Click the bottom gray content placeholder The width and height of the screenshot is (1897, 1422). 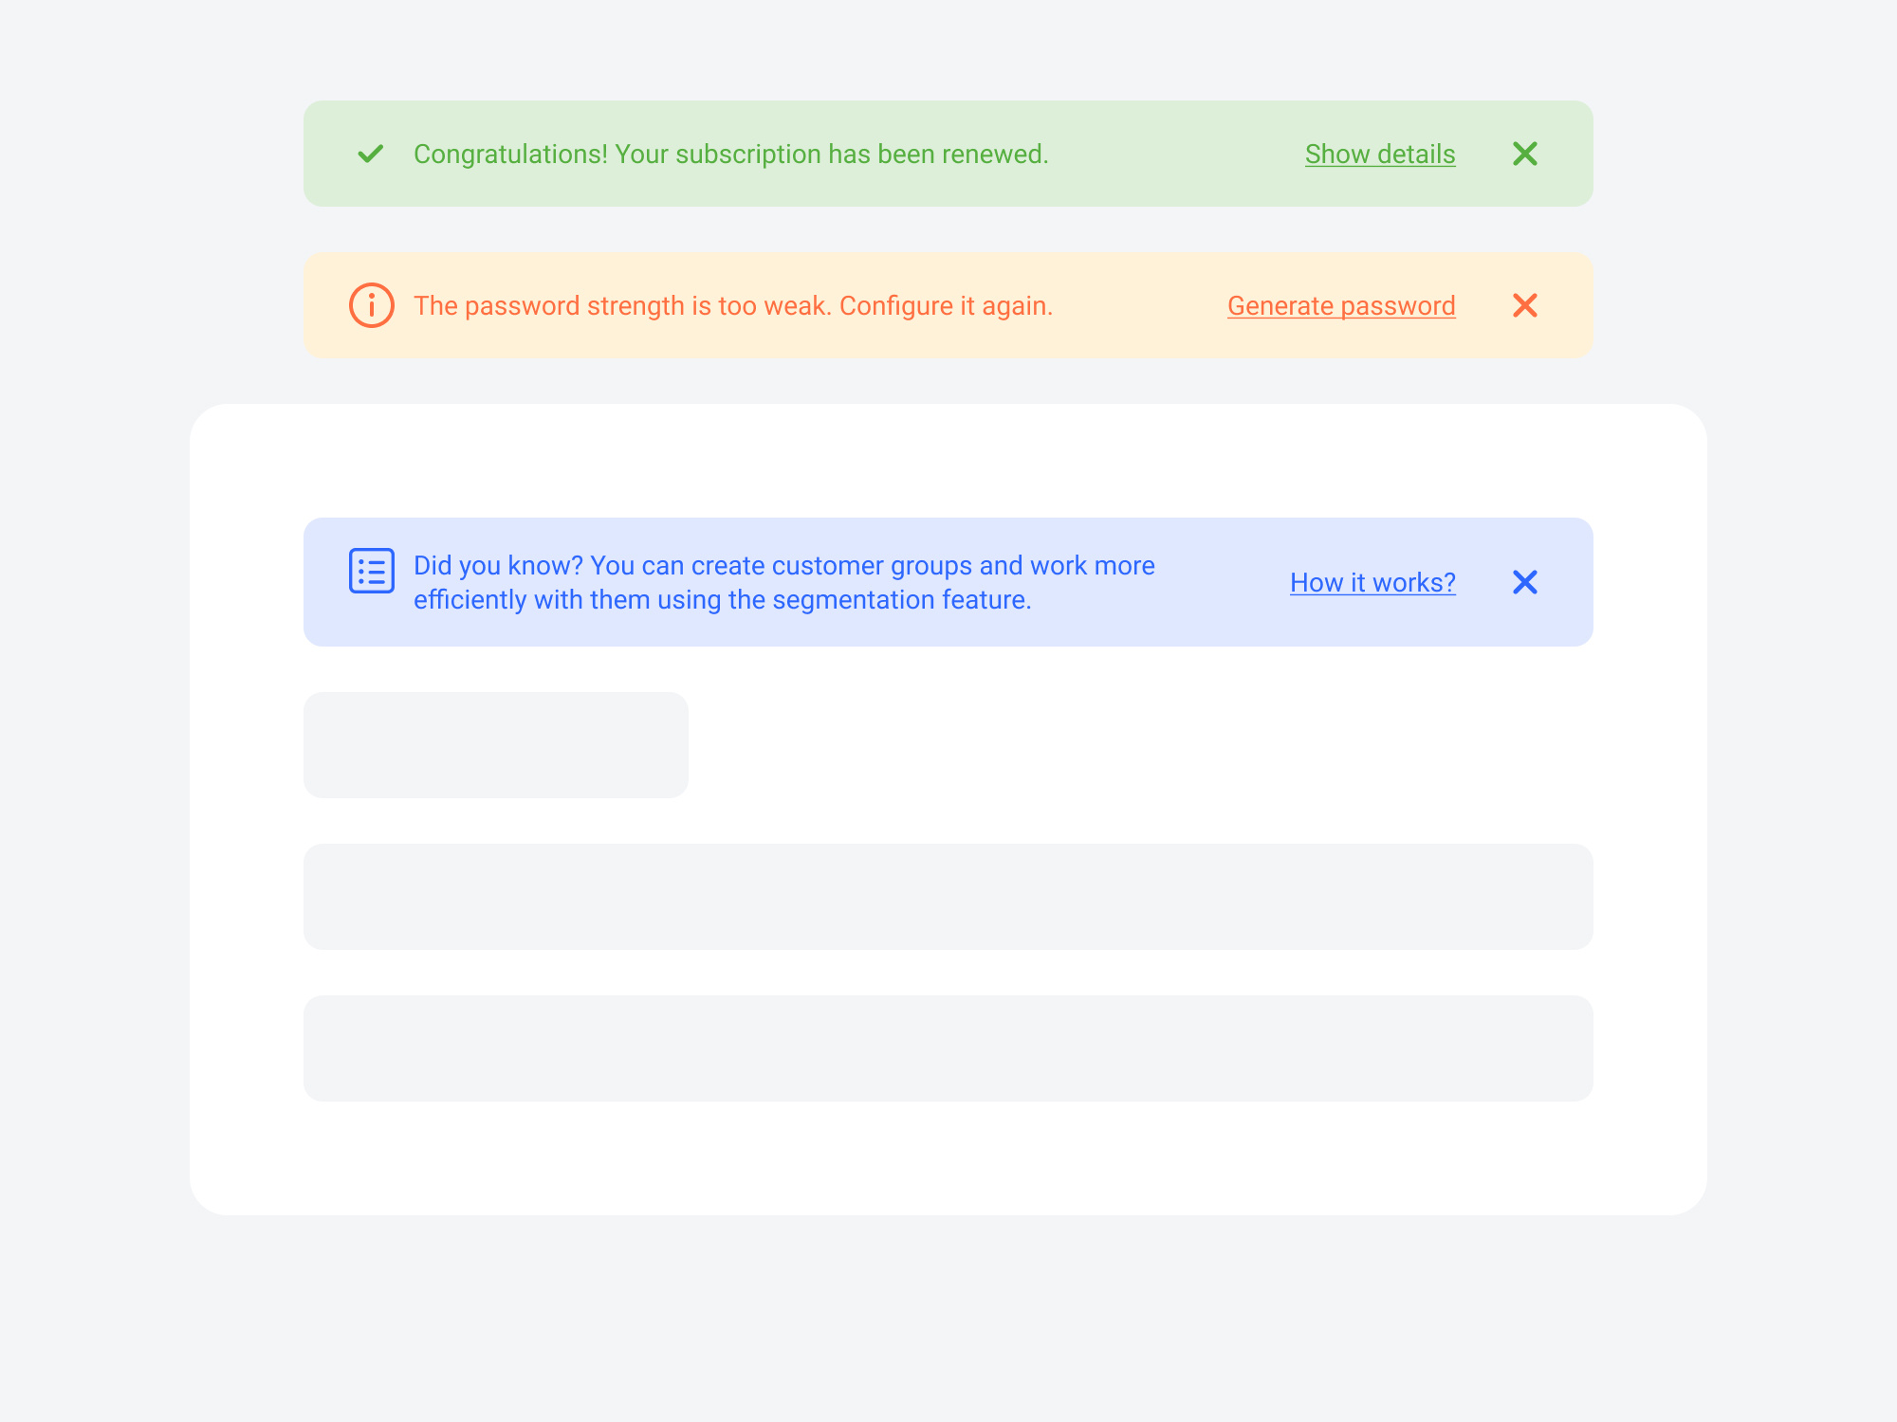coord(947,1048)
